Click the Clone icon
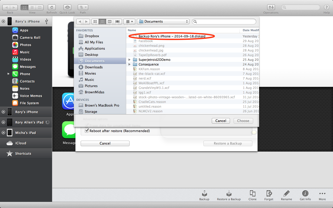The width and height of the screenshot is (333, 208). [x=252, y=195]
